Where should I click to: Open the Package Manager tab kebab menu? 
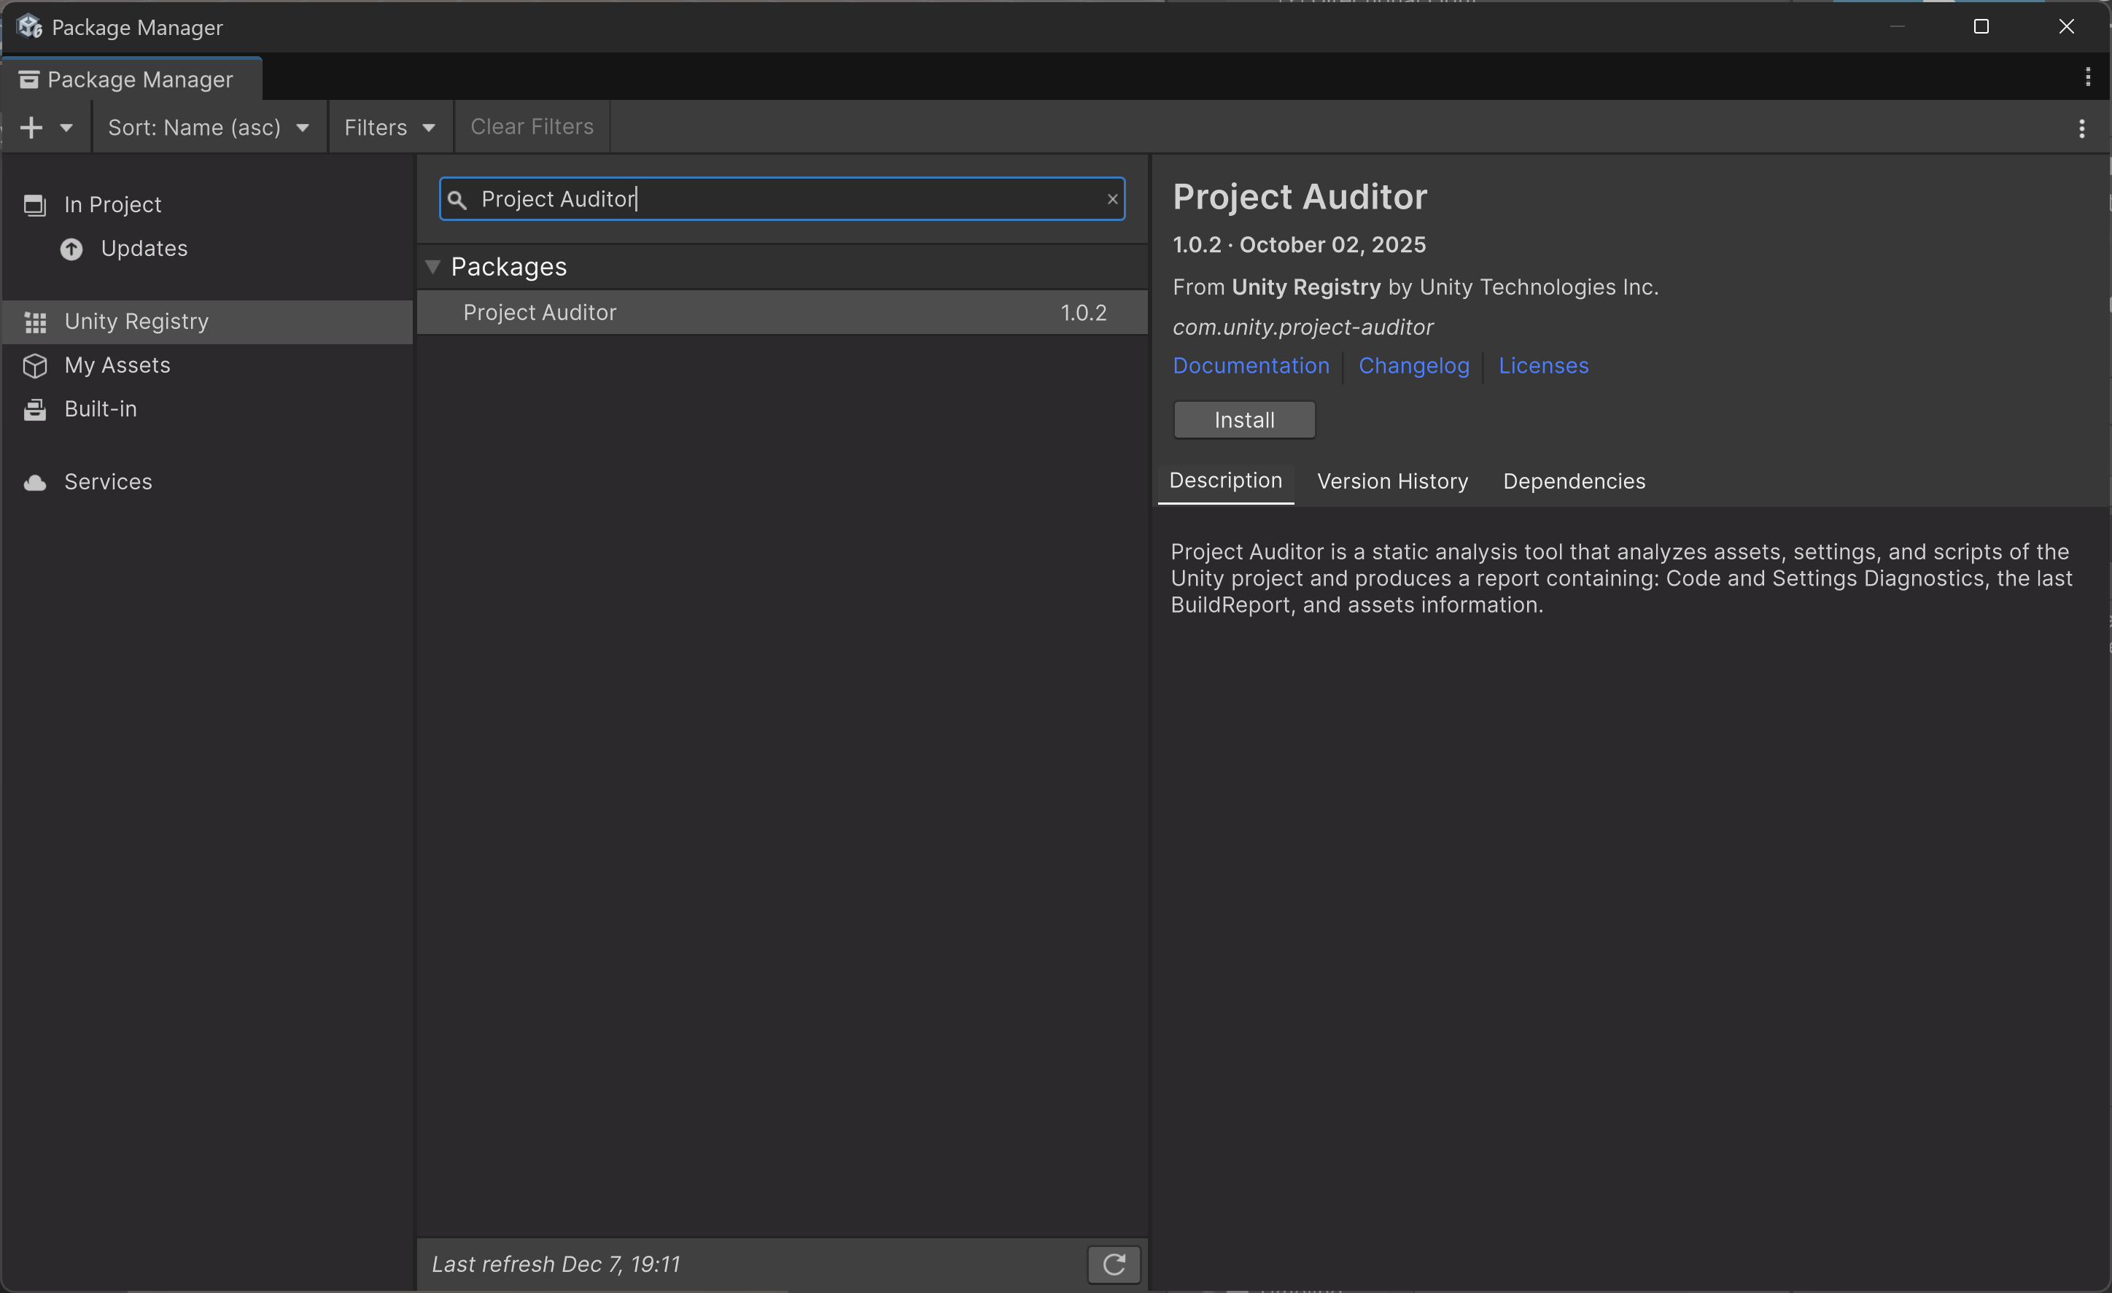tap(2087, 77)
